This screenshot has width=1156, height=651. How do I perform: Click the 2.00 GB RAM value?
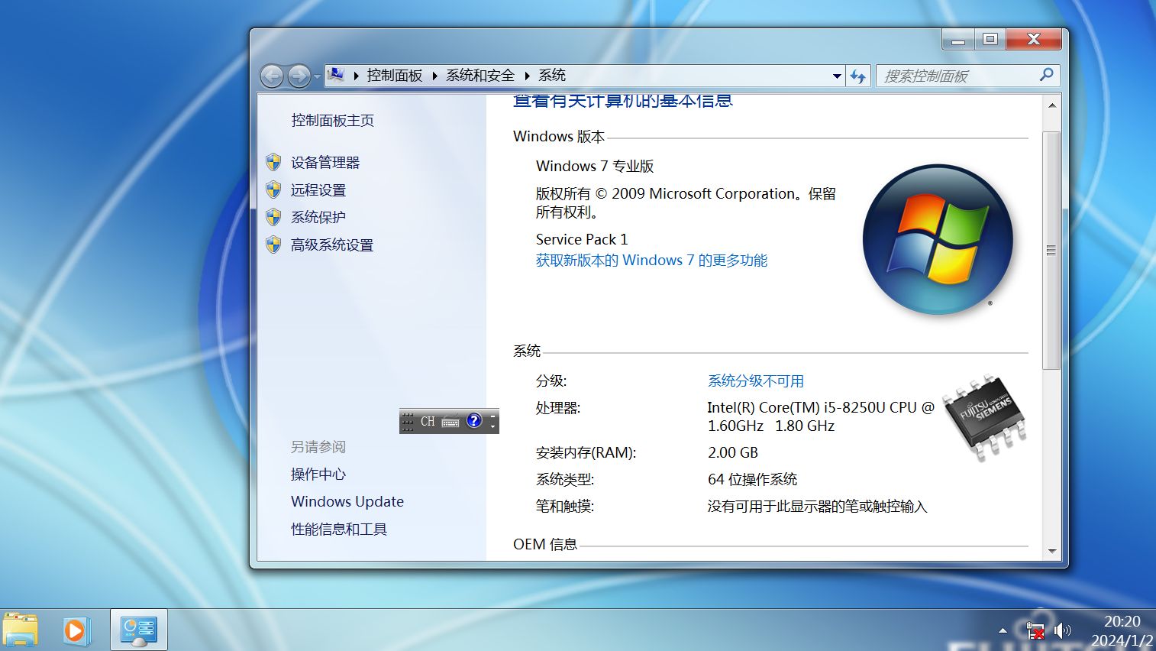733,452
